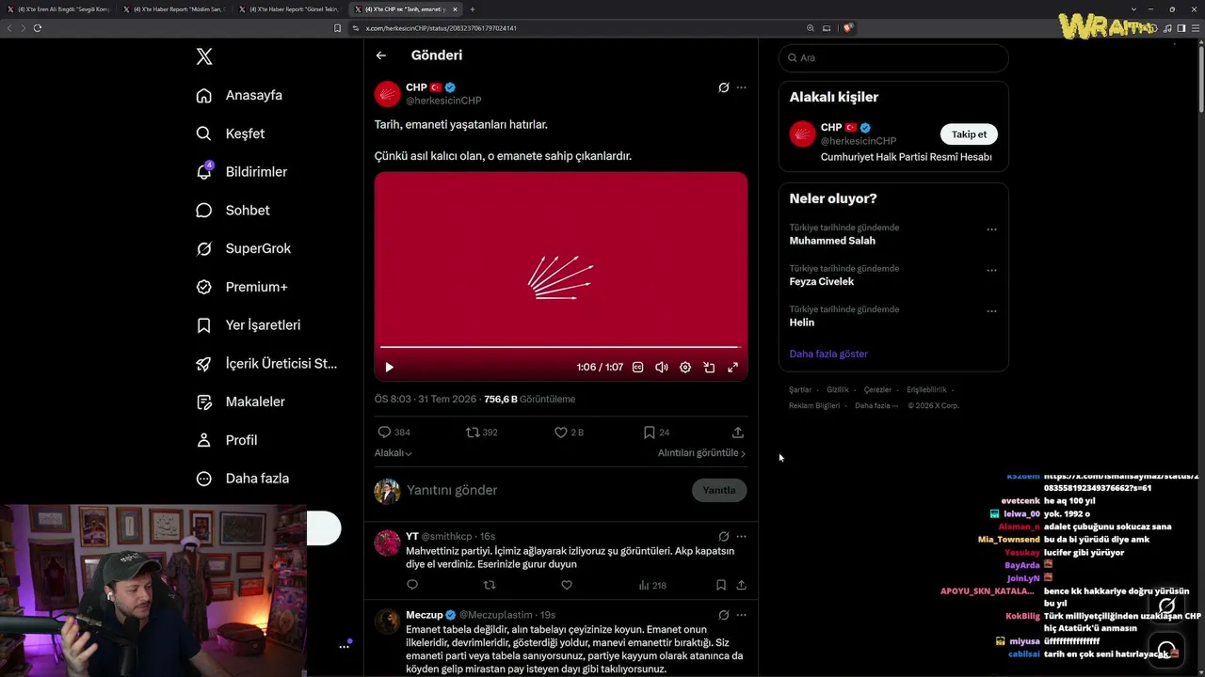Switch to the Eren Ali Bingöl browser tab

click(58, 9)
